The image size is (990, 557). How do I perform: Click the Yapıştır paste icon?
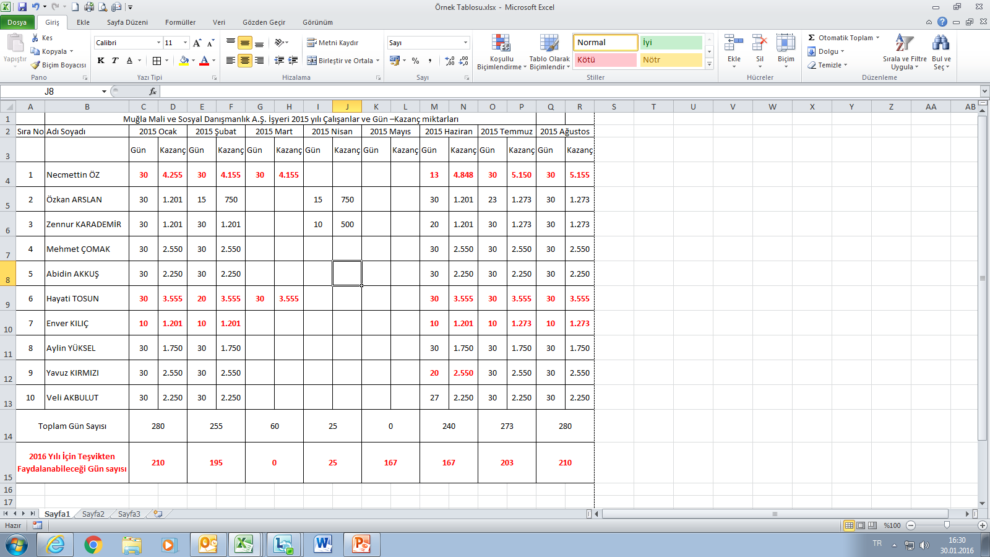(x=15, y=43)
